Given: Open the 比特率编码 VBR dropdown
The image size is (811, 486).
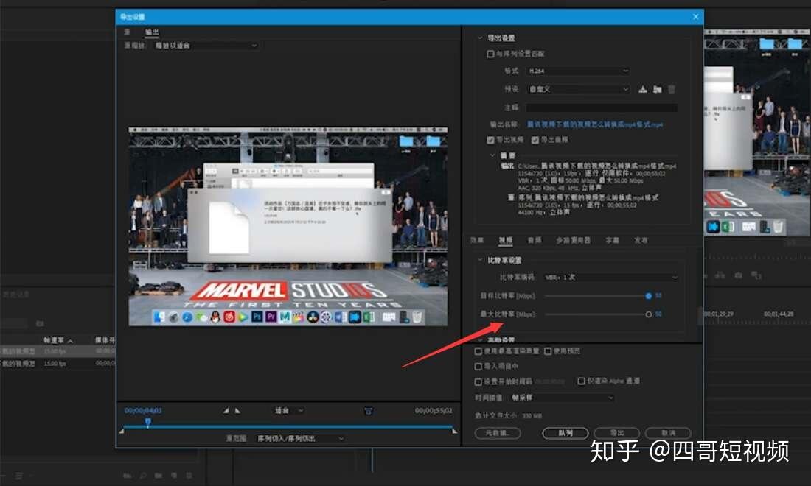Looking at the screenshot, I should [x=610, y=278].
